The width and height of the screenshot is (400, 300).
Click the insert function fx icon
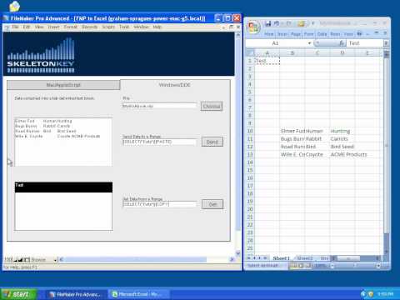pos(342,43)
